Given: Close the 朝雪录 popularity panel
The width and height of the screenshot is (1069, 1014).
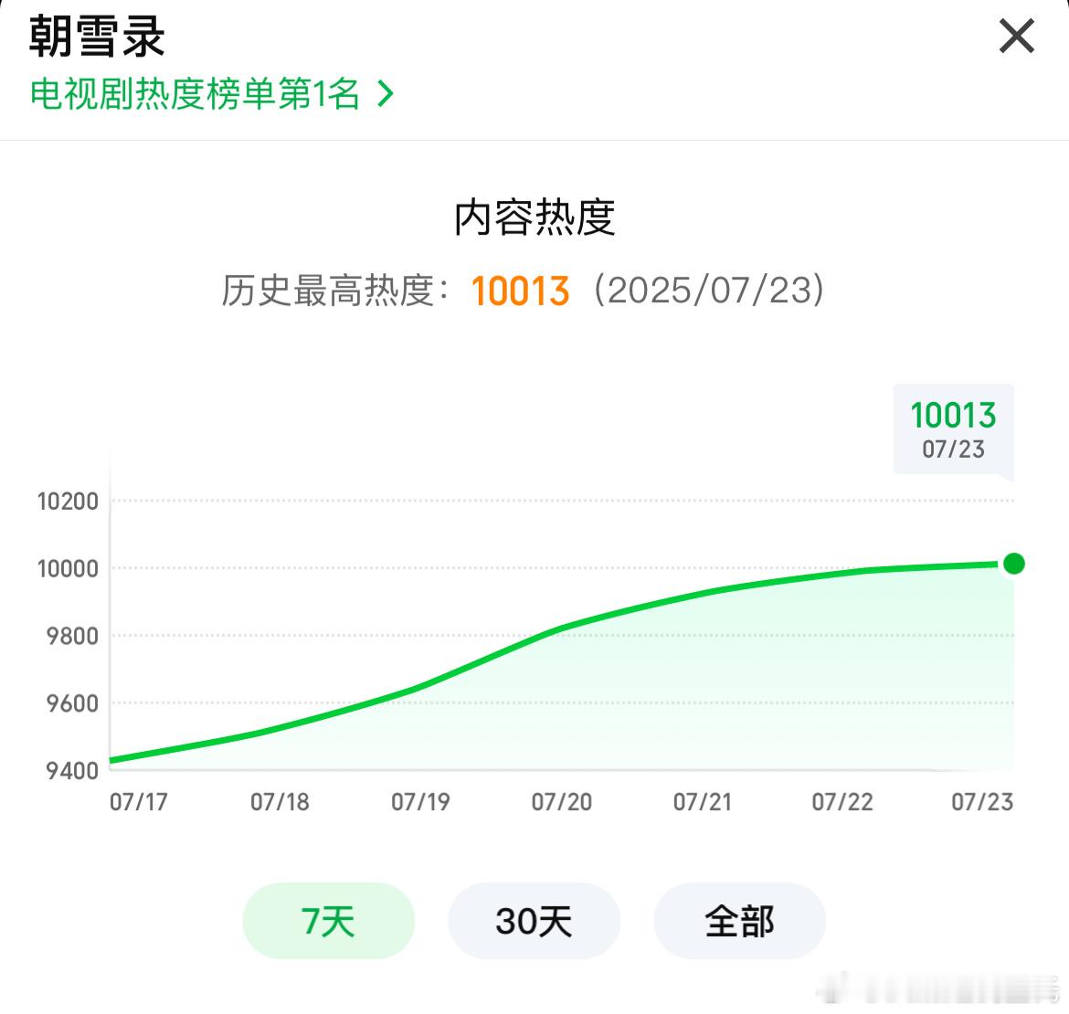Looking at the screenshot, I should (1017, 37).
